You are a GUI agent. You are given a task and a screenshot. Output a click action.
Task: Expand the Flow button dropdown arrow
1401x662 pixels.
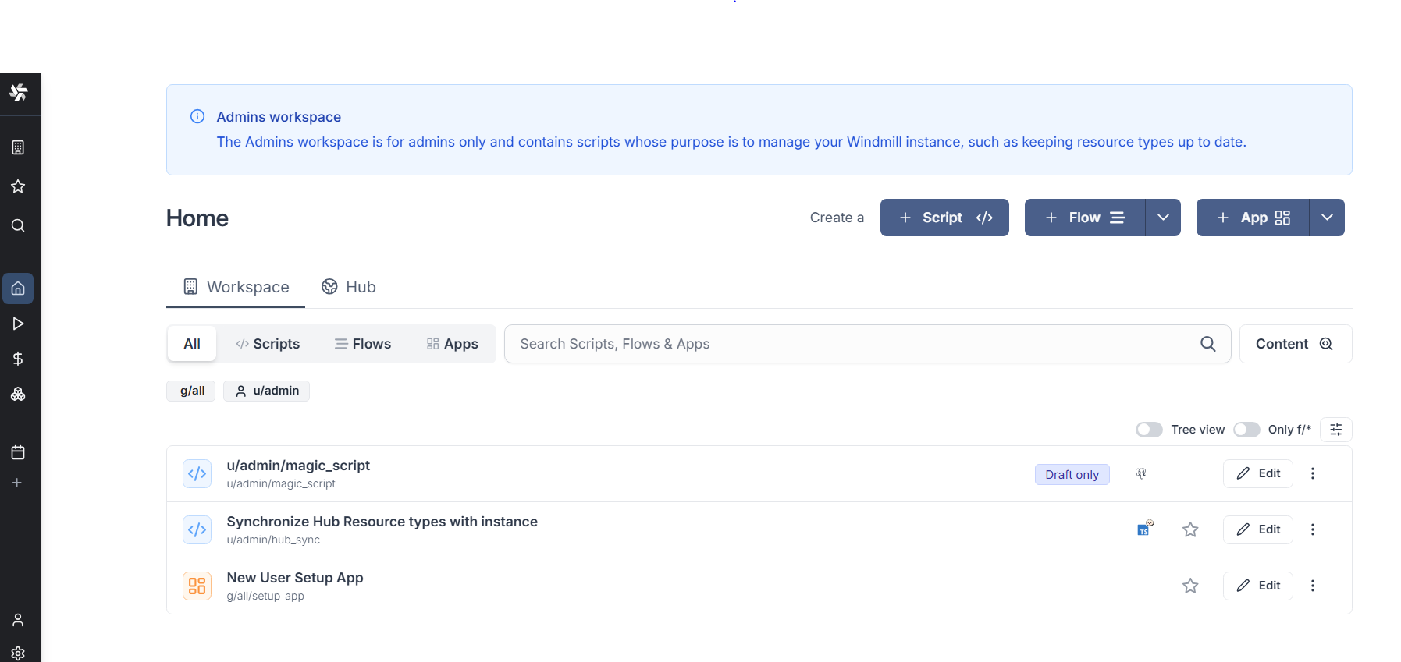1163,218
